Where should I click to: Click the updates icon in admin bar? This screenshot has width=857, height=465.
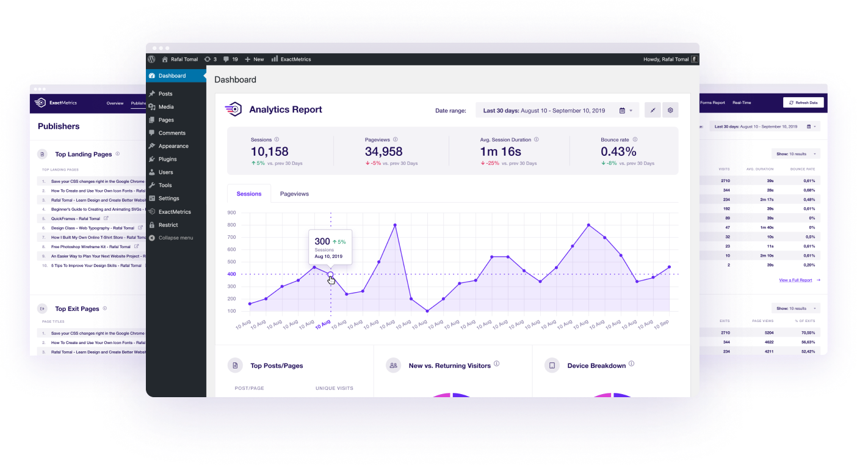208,59
